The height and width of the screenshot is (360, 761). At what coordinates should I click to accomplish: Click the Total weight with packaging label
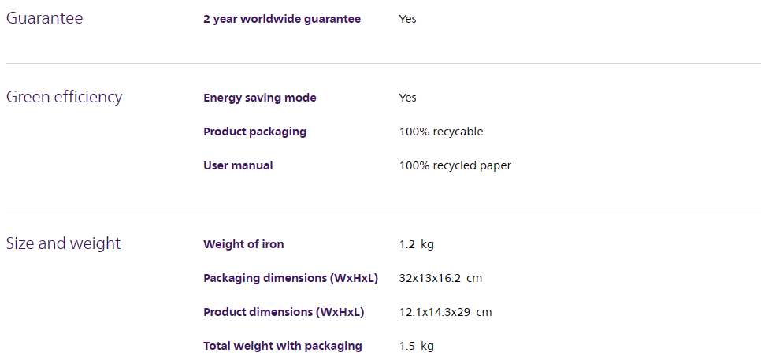pos(283,347)
